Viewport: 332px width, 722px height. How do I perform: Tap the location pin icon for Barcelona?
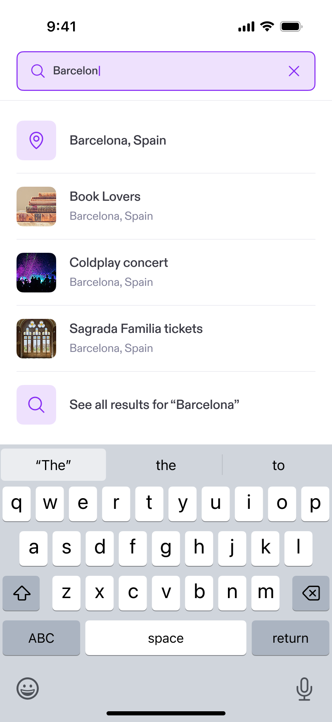pos(36,140)
